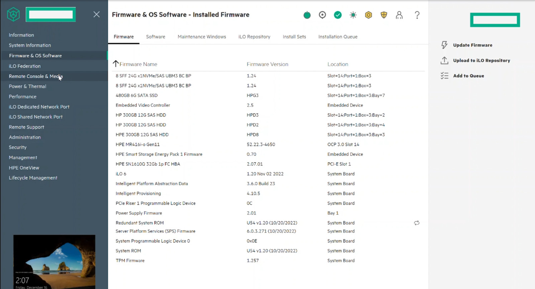535x289 pixels.
Task: Toggle the sun brightness theme icon
Action: (x=353, y=15)
